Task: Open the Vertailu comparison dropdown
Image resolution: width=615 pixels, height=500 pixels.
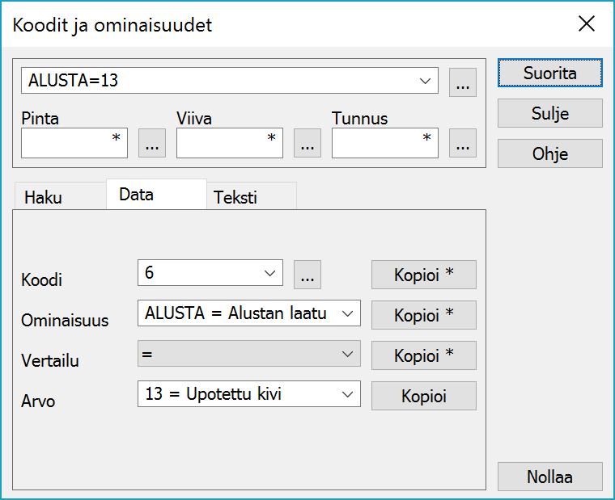Action: (x=348, y=355)
